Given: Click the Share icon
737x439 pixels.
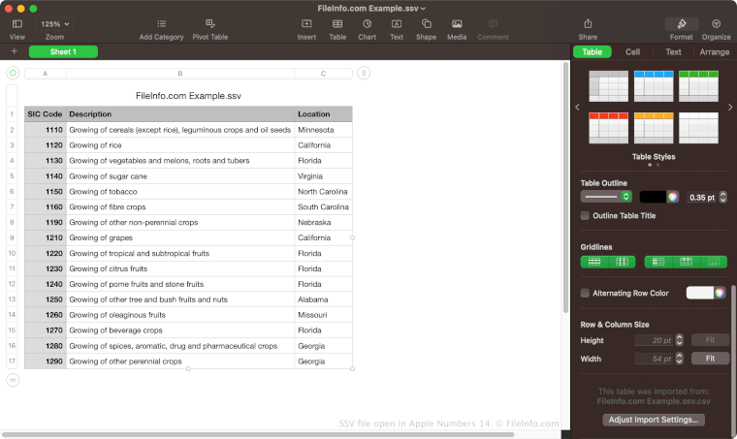Looking at the screenshot, I should 588,23.
